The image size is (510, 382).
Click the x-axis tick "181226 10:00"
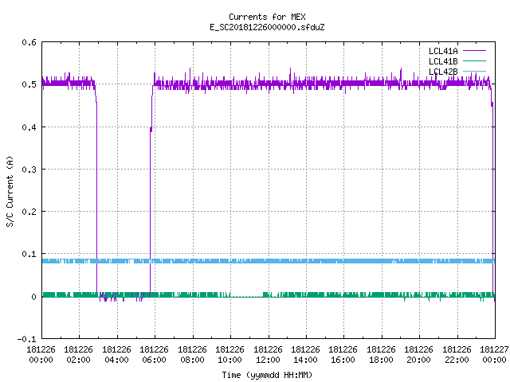(229, 355)
